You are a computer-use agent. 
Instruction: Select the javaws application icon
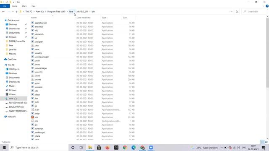pyautogui.click(x=33, y=79)
